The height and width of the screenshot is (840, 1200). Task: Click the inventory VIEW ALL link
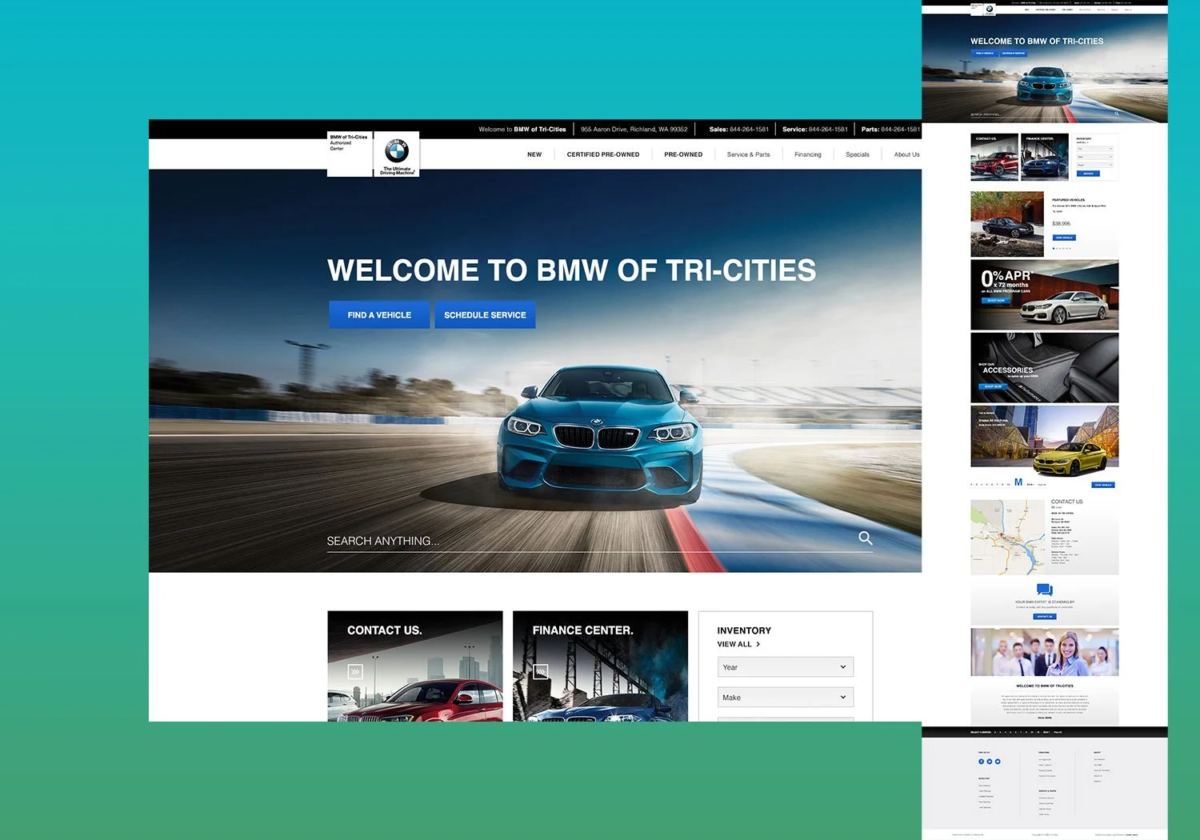pos(738,644)
